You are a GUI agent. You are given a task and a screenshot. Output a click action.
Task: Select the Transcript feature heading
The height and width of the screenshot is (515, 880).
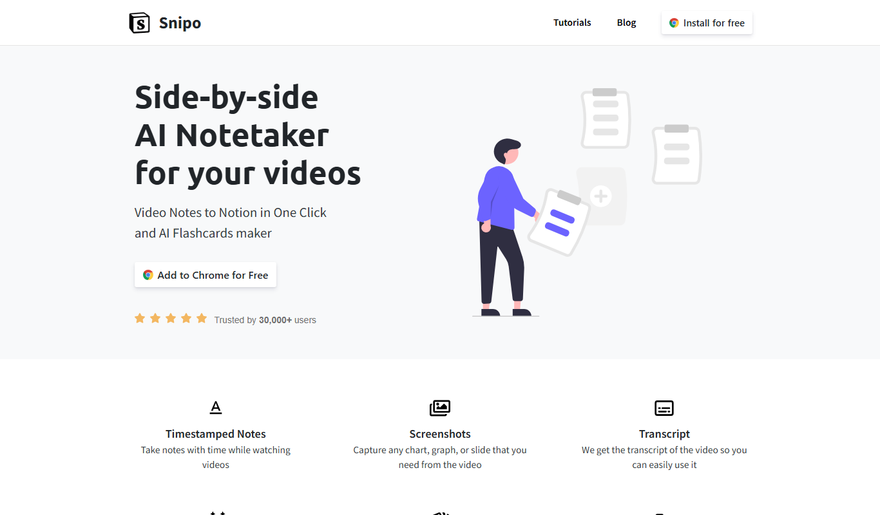pos(664,434)
